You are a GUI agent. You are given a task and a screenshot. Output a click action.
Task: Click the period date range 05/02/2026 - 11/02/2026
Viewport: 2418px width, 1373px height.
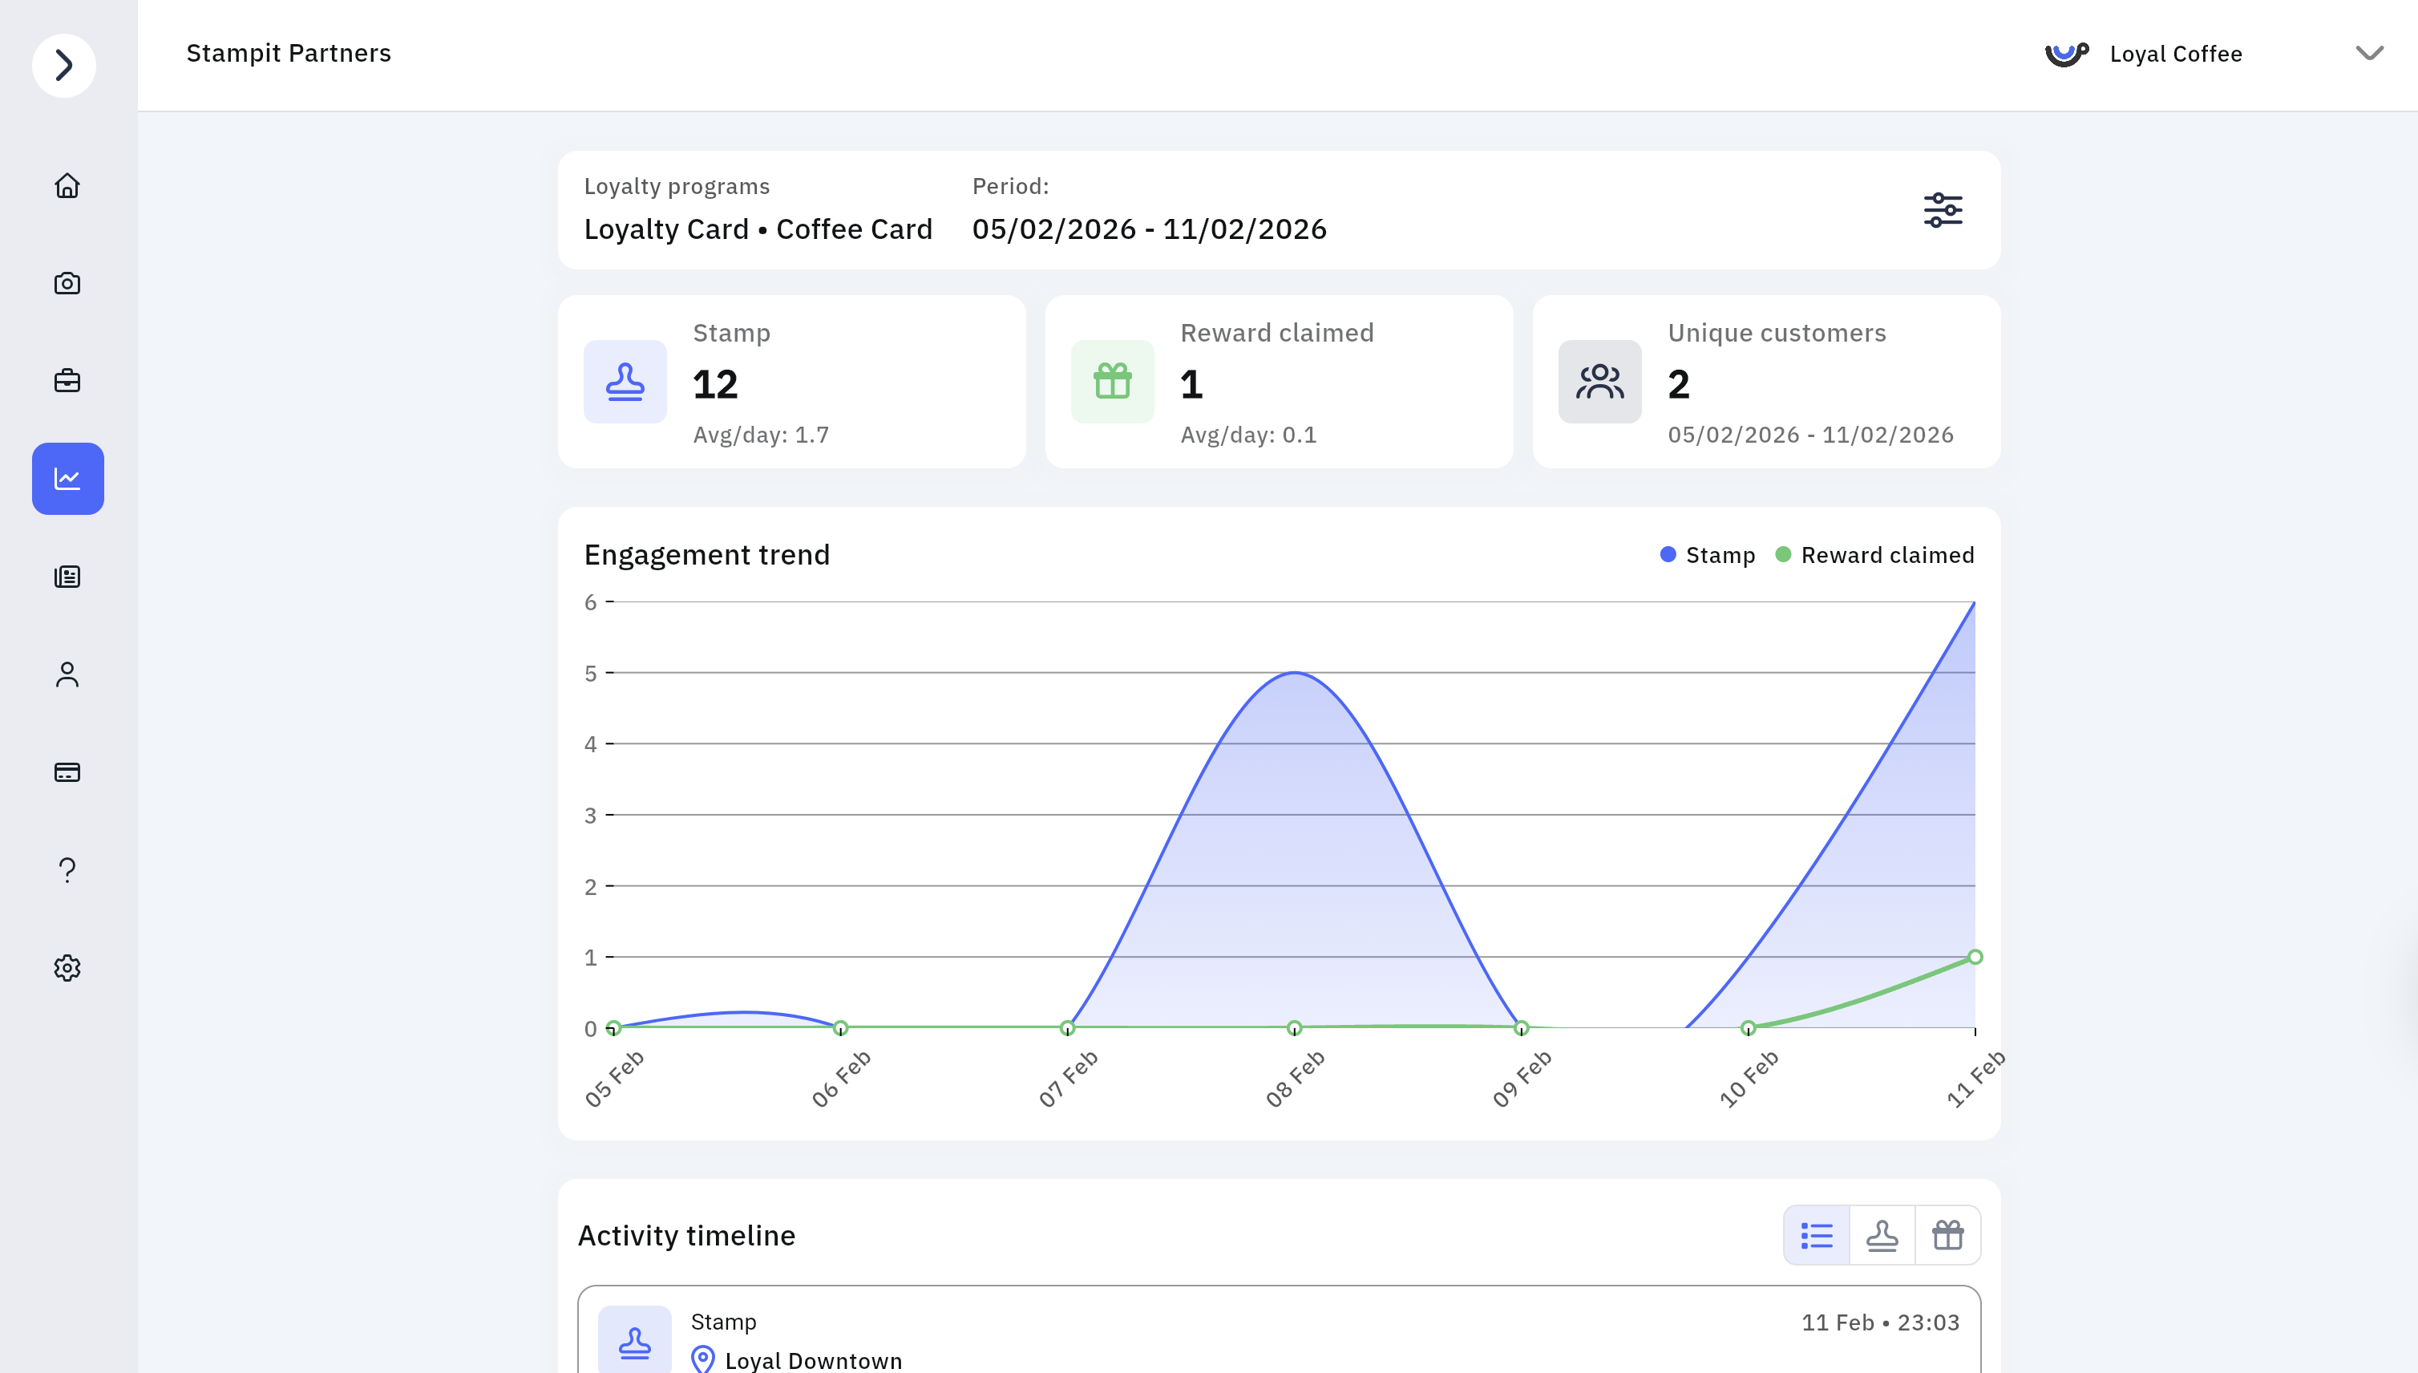1149,229
